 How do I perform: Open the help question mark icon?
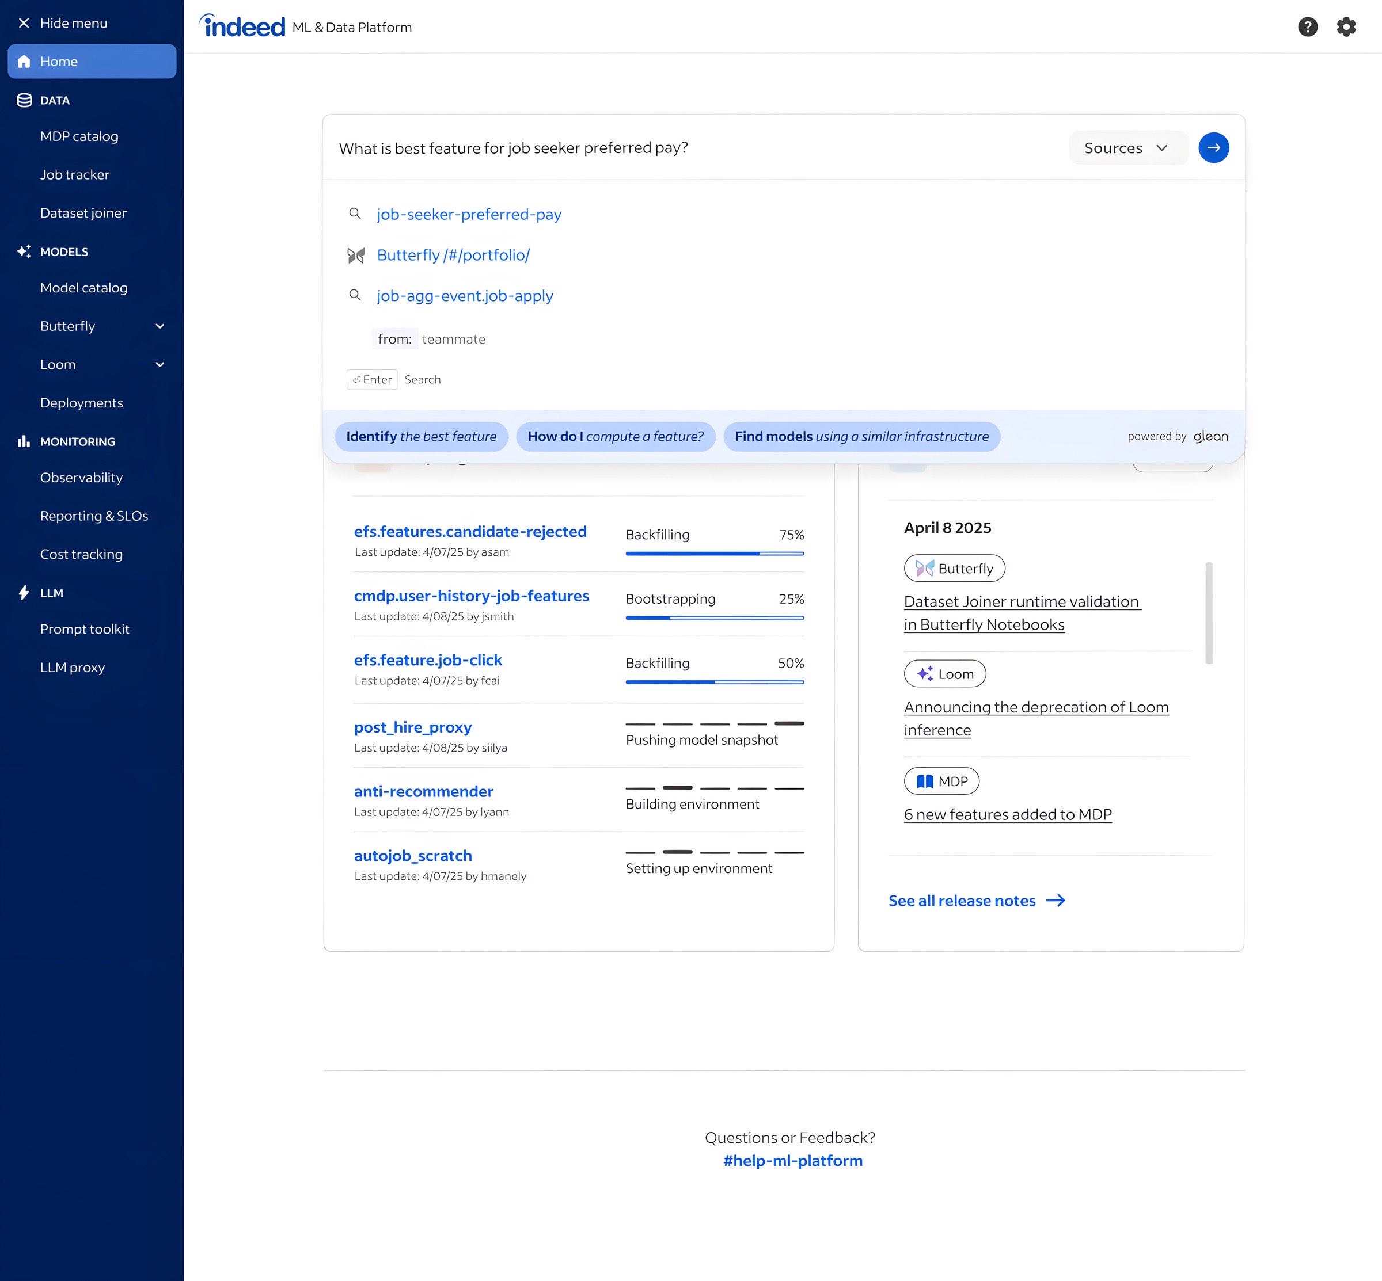coord(1308,27)
